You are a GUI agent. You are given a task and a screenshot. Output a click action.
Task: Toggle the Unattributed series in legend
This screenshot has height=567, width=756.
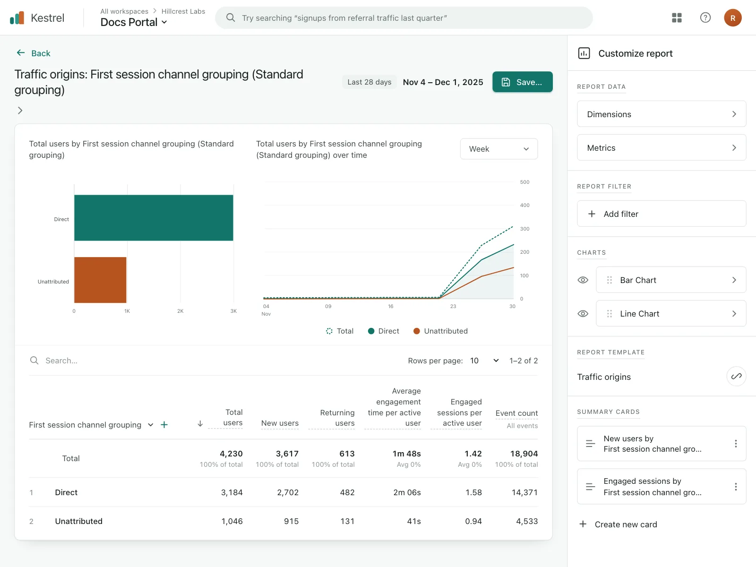(x=440, y=331)
